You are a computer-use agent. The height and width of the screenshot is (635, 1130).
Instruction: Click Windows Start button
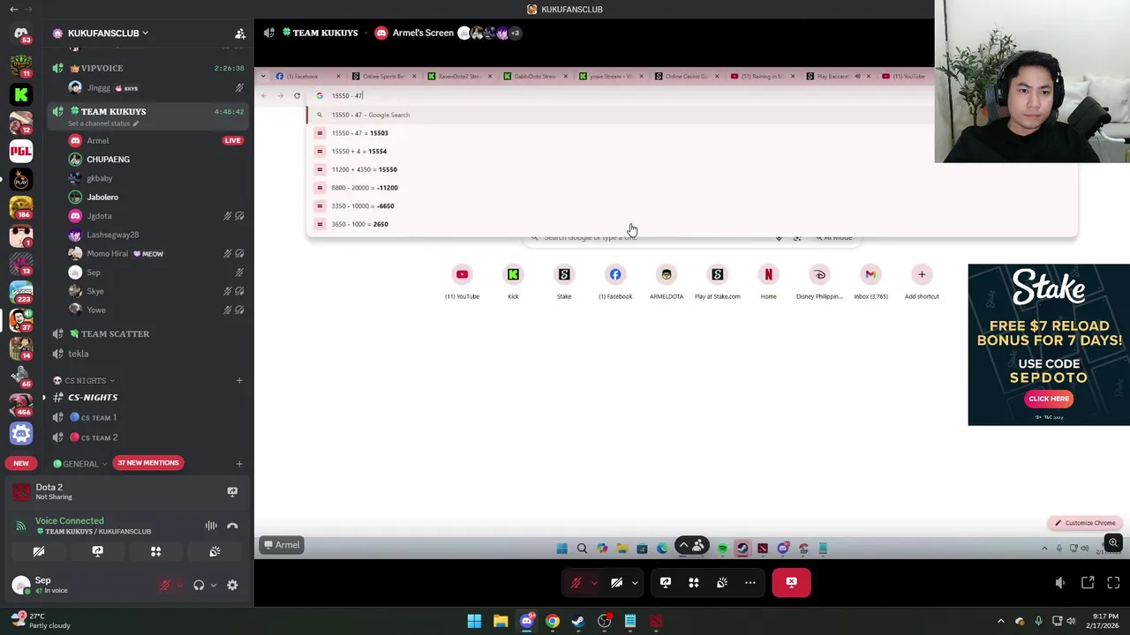point(474,621)
